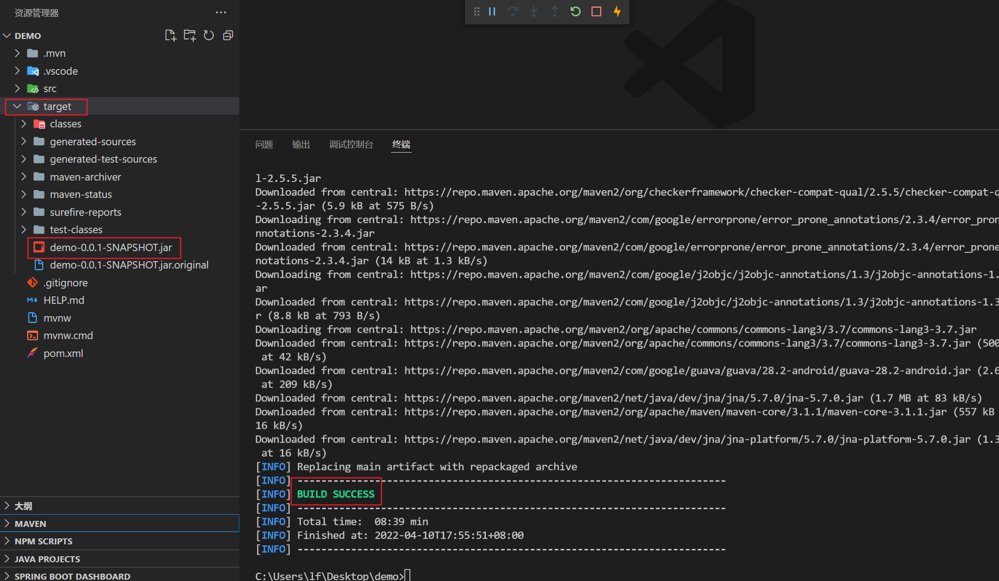Expand the classes folder

pyautogui.click(x=24, y=124)
